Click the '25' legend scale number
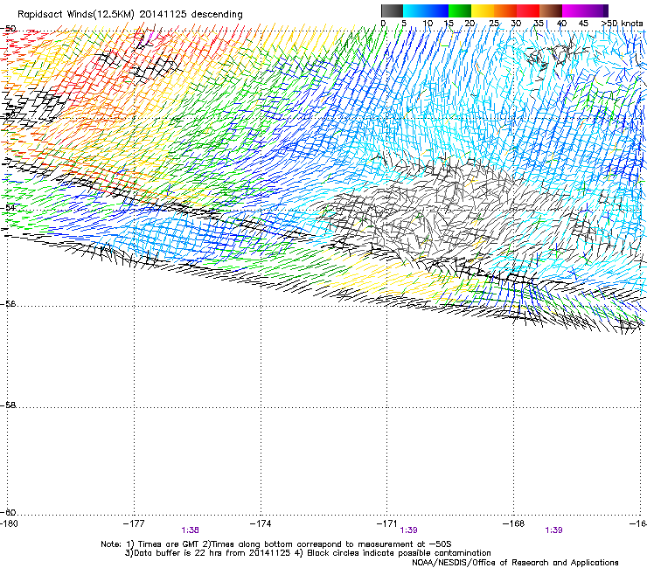647x568 pixels. tap(494, 24)
